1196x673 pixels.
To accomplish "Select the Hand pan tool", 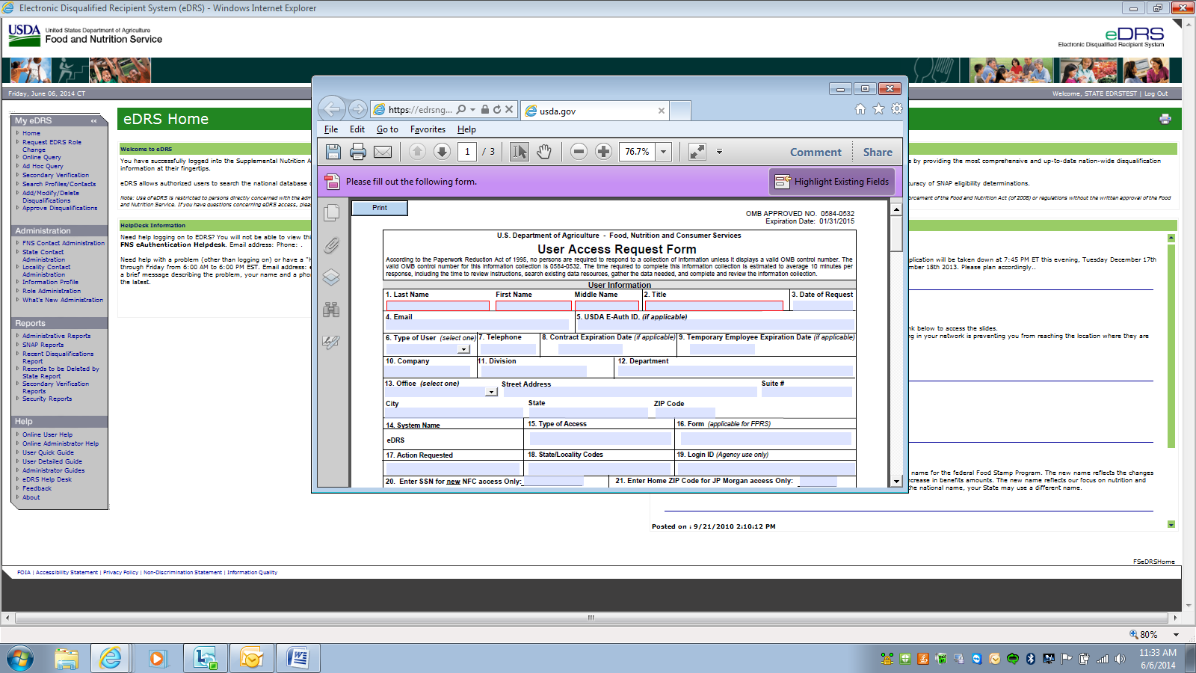I will pos(544,152).
